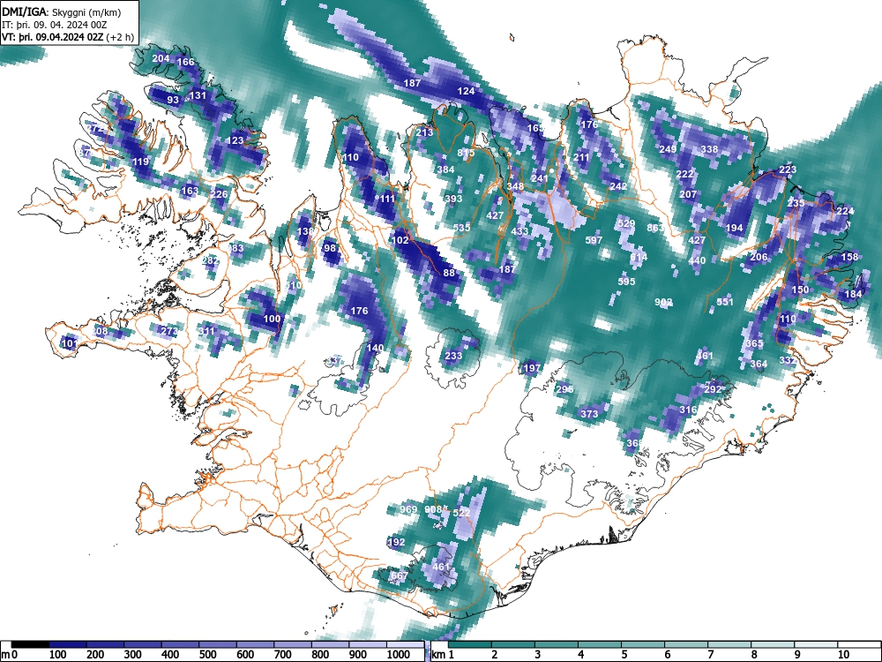Click the visibility value "119"
This screenshot has height=662, width=882.
(140, 162)
